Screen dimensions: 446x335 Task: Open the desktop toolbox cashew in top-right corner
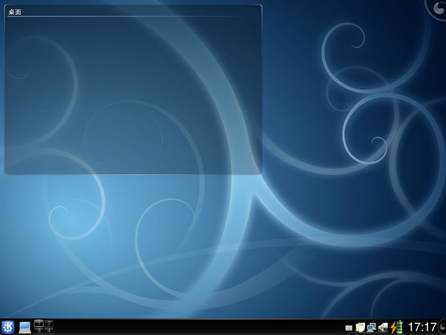(x=437, y=8)
